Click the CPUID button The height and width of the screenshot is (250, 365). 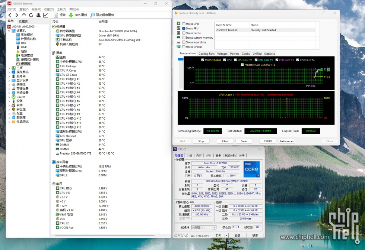click(268, 141)
